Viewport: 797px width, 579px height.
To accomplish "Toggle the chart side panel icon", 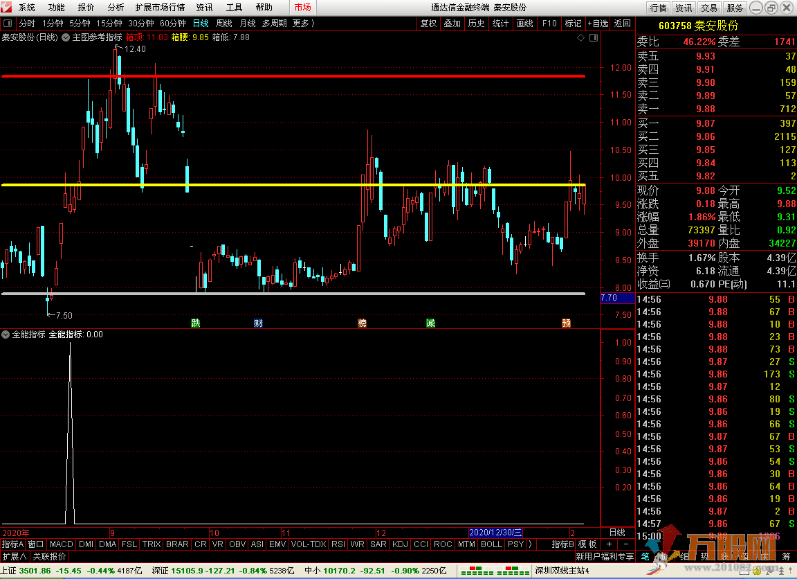I will 593,37.
